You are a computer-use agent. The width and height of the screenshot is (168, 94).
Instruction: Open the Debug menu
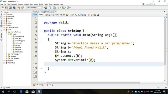36,4
